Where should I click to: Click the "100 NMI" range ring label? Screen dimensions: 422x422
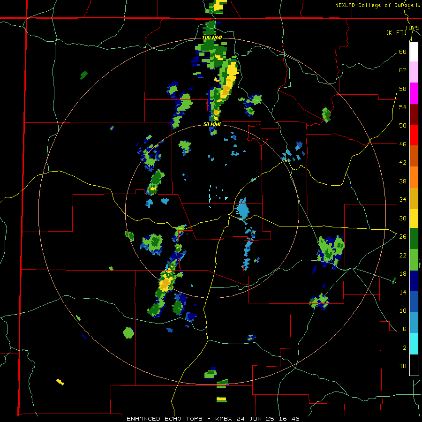coord(212,38)
